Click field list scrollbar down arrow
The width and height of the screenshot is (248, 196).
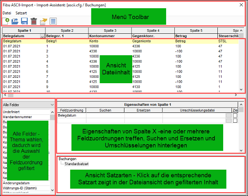pyautogui.click(x=52, y=190)
